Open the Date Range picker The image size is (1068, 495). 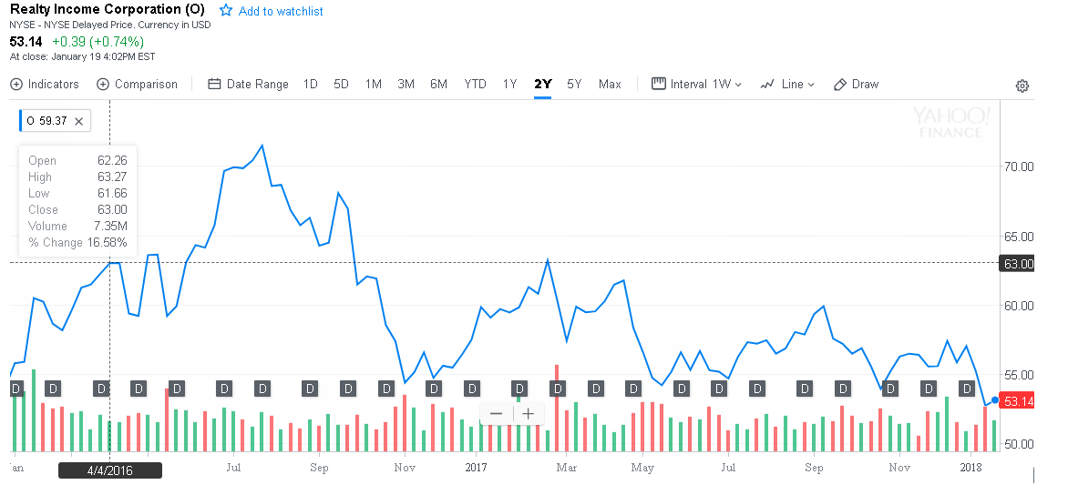248,85
